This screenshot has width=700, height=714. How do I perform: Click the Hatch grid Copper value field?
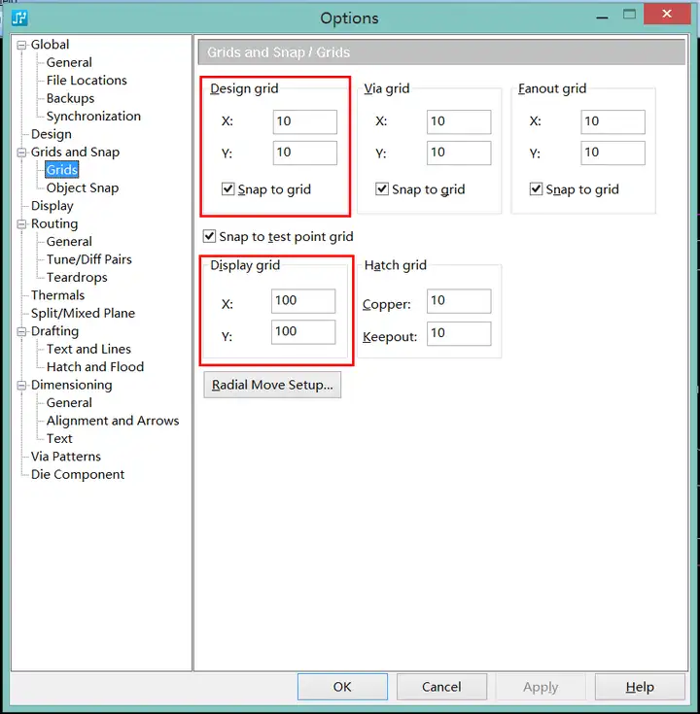459,301
